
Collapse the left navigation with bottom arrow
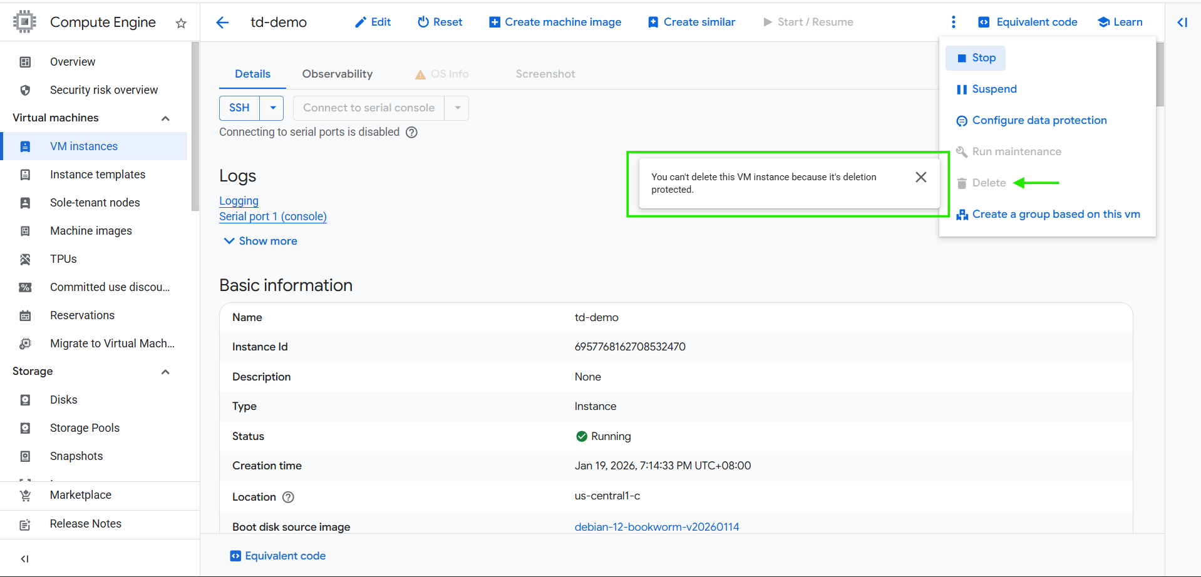[25, 559]
